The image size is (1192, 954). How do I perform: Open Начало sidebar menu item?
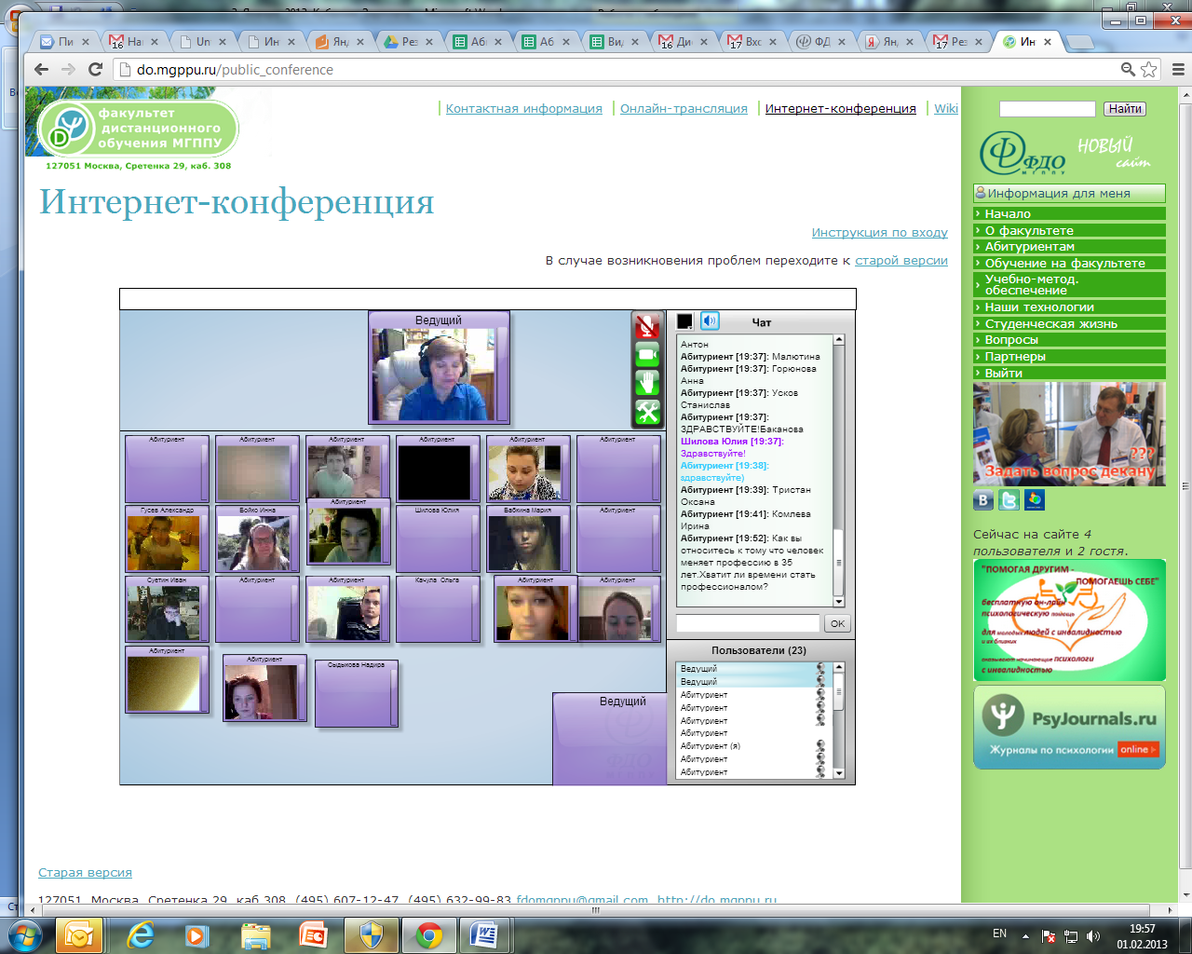tap(1069, 213)
